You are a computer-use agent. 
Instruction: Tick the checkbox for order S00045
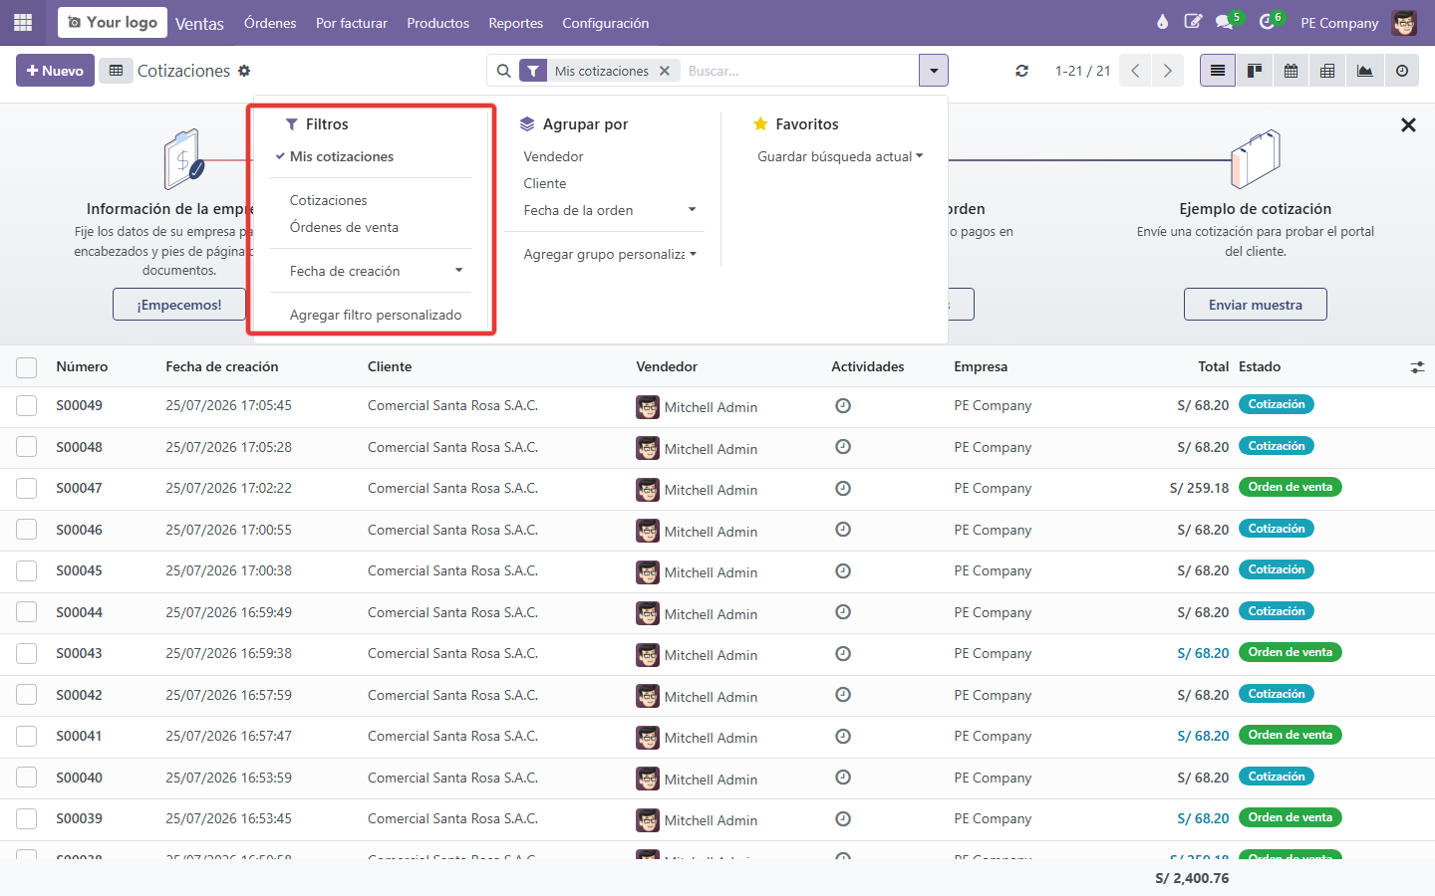tap(27, 571)
